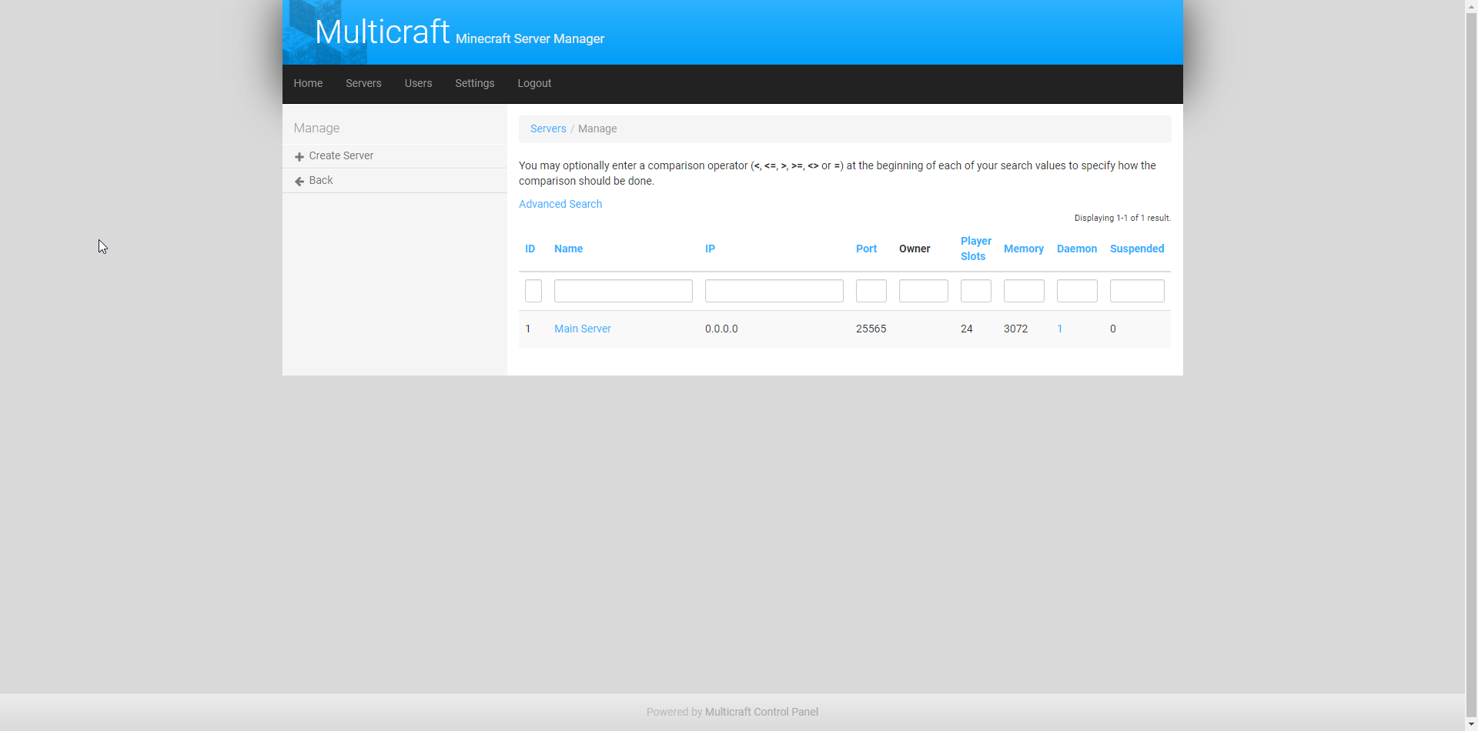This screenshot has height=731, width=1478.
Task: Expand the Advanced Search link
Action: tap(560, 204)
